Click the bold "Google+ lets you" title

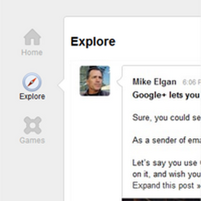(x=166, y=95)
